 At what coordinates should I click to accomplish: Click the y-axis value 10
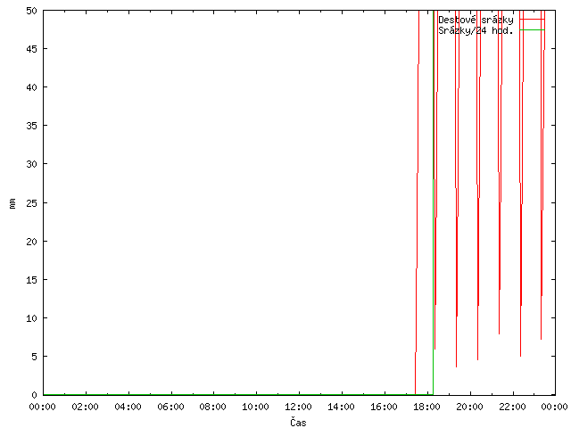[32, 318]
